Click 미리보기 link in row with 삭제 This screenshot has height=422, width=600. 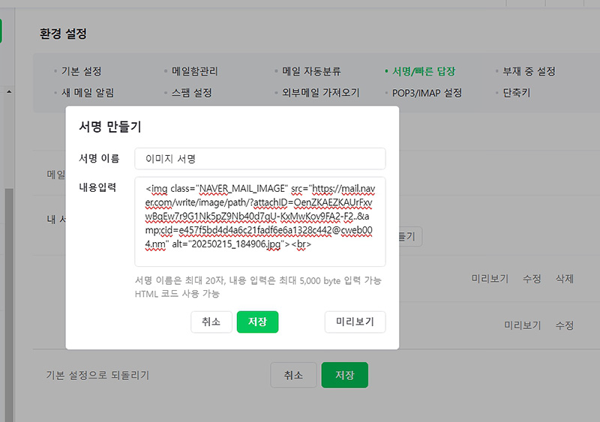(x=490, y=279)
